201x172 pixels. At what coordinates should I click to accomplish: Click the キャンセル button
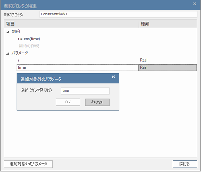pos(97,102)
